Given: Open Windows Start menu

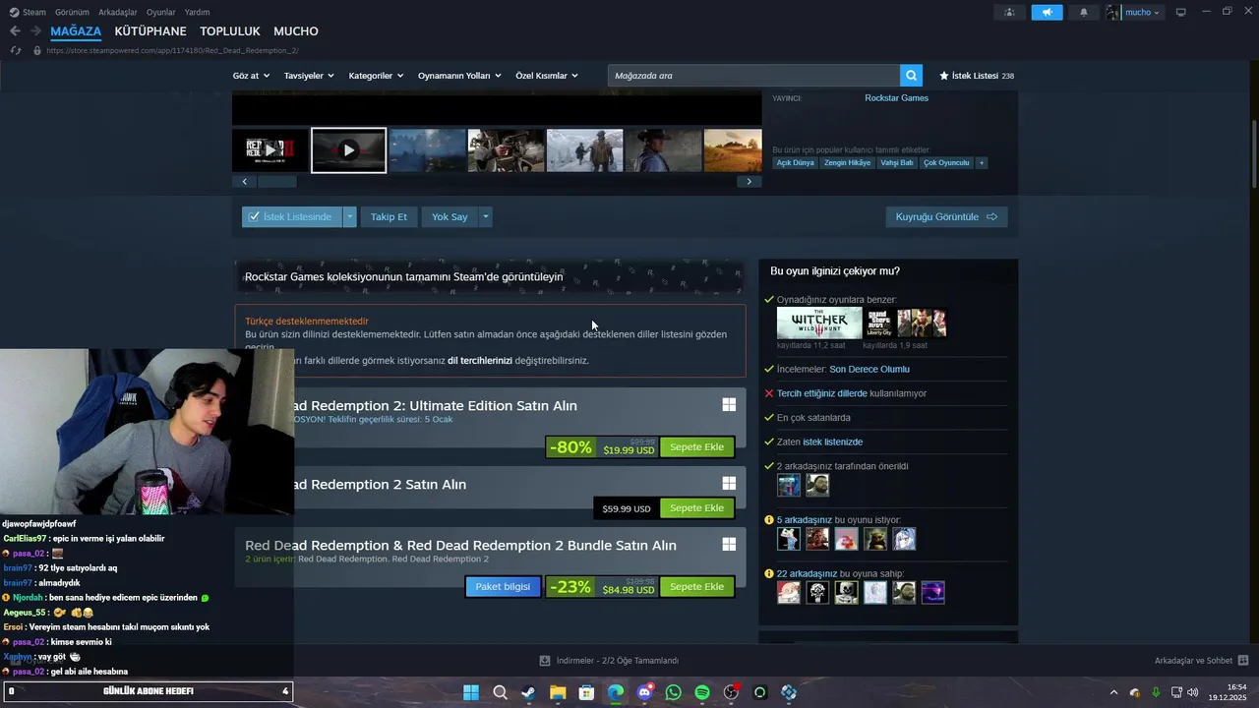Looking at the screenshot, I should pyautogui.click(x=471, y=692).
